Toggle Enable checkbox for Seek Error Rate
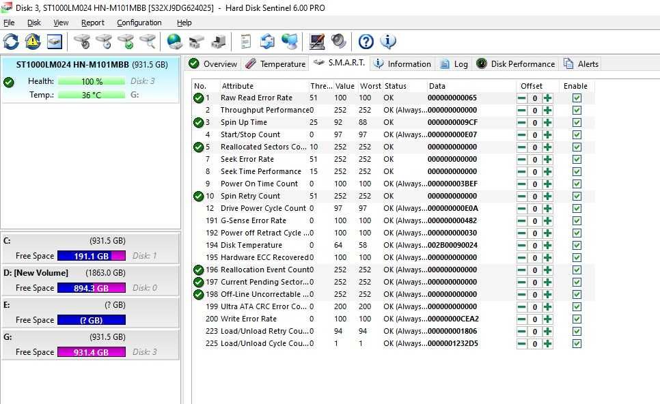Image resolution: width=660 pixels, height=404 pixels. [577, 159]
